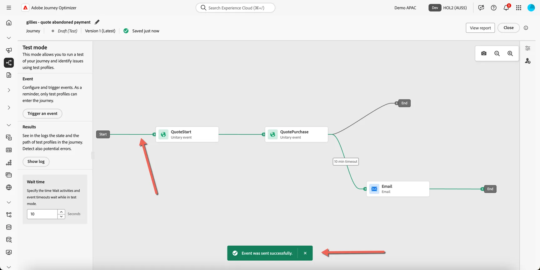Open the blocks hierarchy icon in sidebar
Screen dimensions: 540x270
[x=9, y=162]
